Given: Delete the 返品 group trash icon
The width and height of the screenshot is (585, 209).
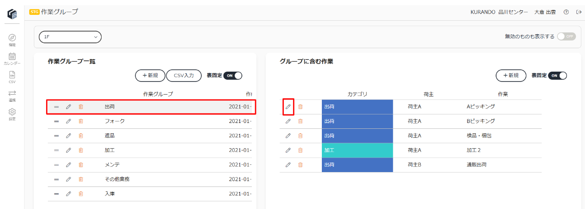Looking at the screenshot, I should coord(81,136).
